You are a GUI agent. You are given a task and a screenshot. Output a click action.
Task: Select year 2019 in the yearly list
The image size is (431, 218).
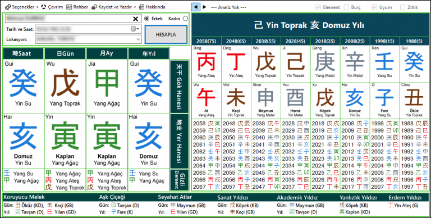pos(325,130)
